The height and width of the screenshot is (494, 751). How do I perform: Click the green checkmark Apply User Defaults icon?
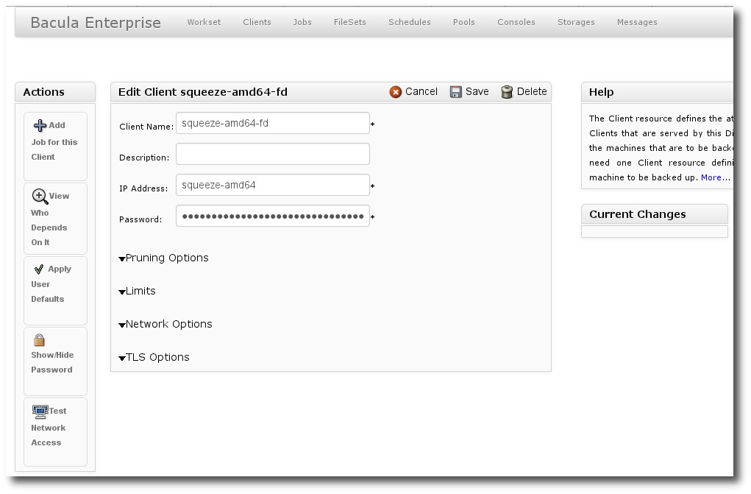[x=39, y=269]
